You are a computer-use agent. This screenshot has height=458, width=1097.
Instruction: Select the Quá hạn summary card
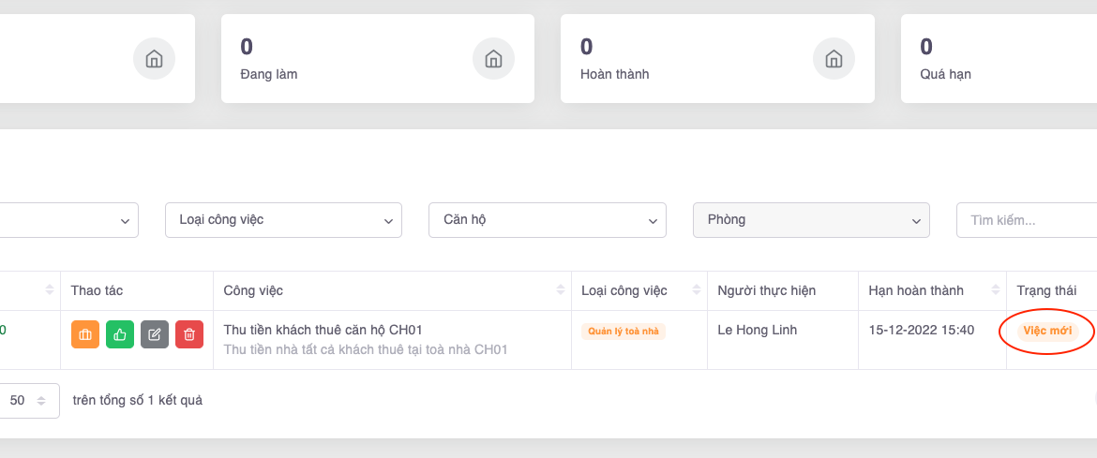(999, 58)
